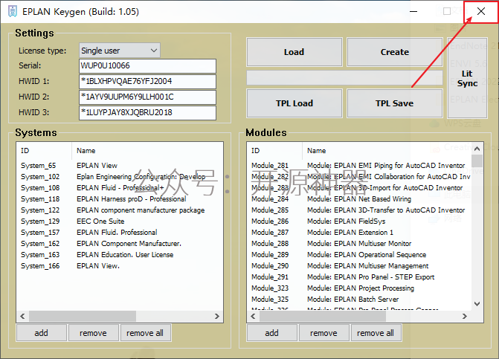Image resolution: width=499 pixels, height=359 pixels.
Task: Click Modules list vertical scrollbar thumb
Action: (477, 161)
